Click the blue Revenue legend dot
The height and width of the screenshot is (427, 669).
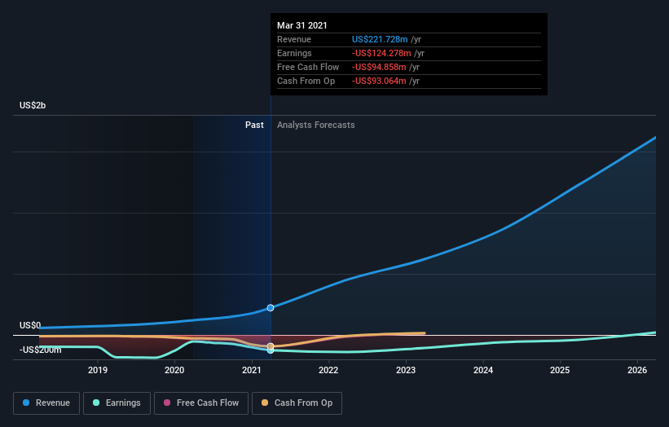(x=26, y=403)
